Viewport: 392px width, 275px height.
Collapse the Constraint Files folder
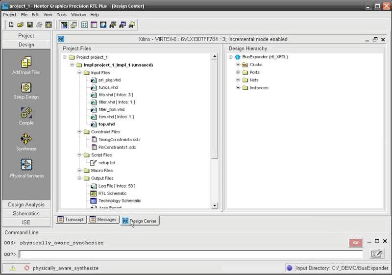pyautogui.click(x=79, y=131)
